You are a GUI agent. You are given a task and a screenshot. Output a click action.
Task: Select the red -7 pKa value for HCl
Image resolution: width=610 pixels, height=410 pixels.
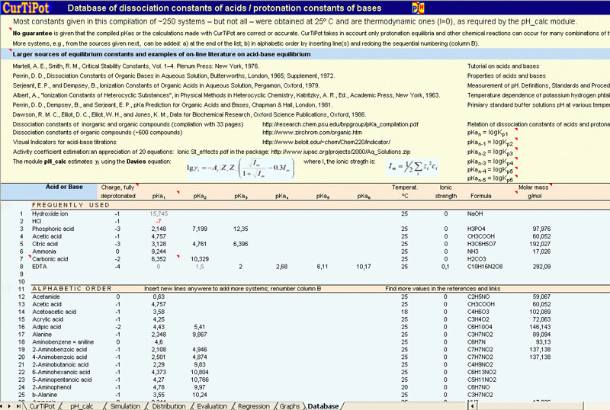159,221
